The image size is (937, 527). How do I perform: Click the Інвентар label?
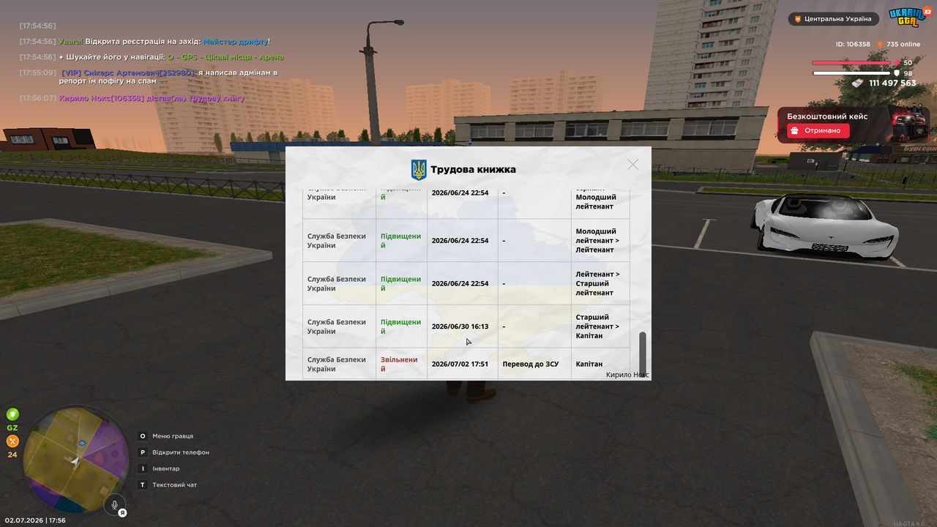(x=166, y=468)
